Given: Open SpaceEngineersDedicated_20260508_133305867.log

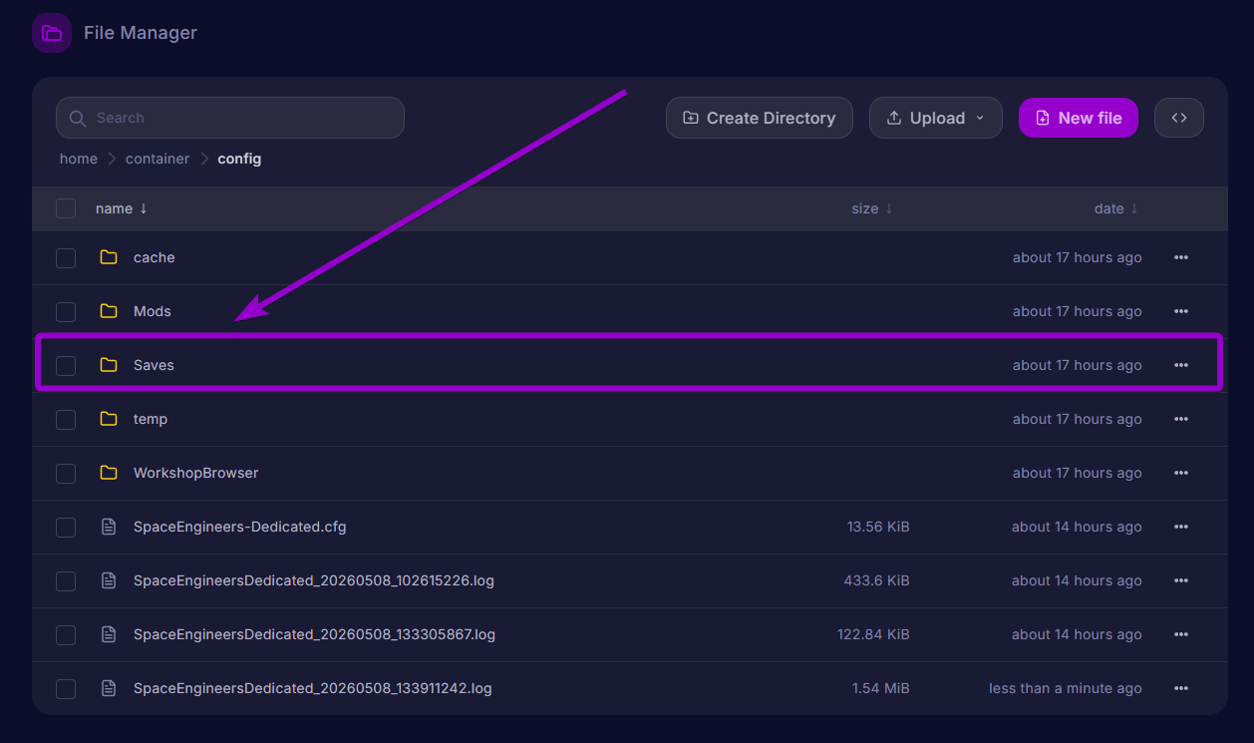Looking at the screenshot, I should pos(314,634).
